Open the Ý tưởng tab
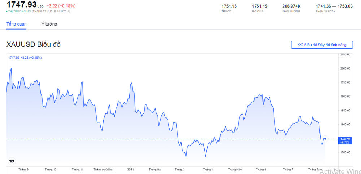 coord(49,24)
